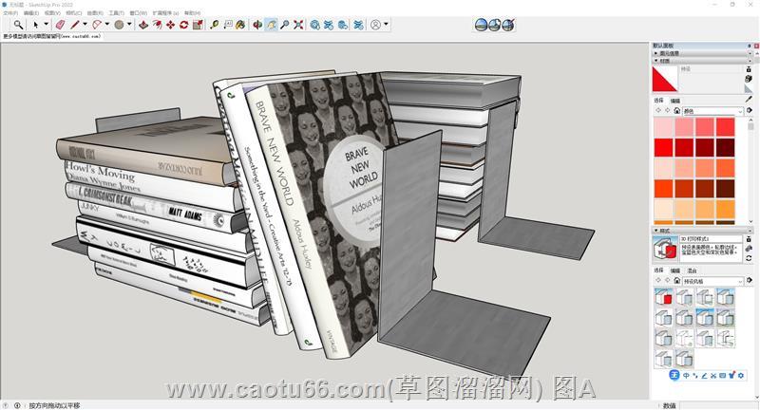Open the Tools menu

point(116,13)
